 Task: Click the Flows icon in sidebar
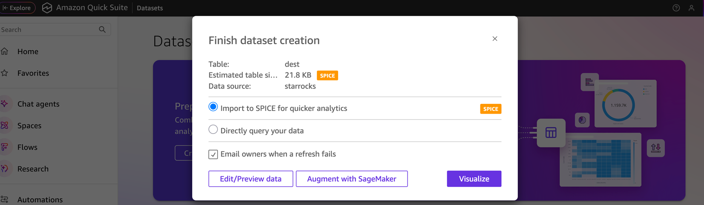tap(5, 147)
